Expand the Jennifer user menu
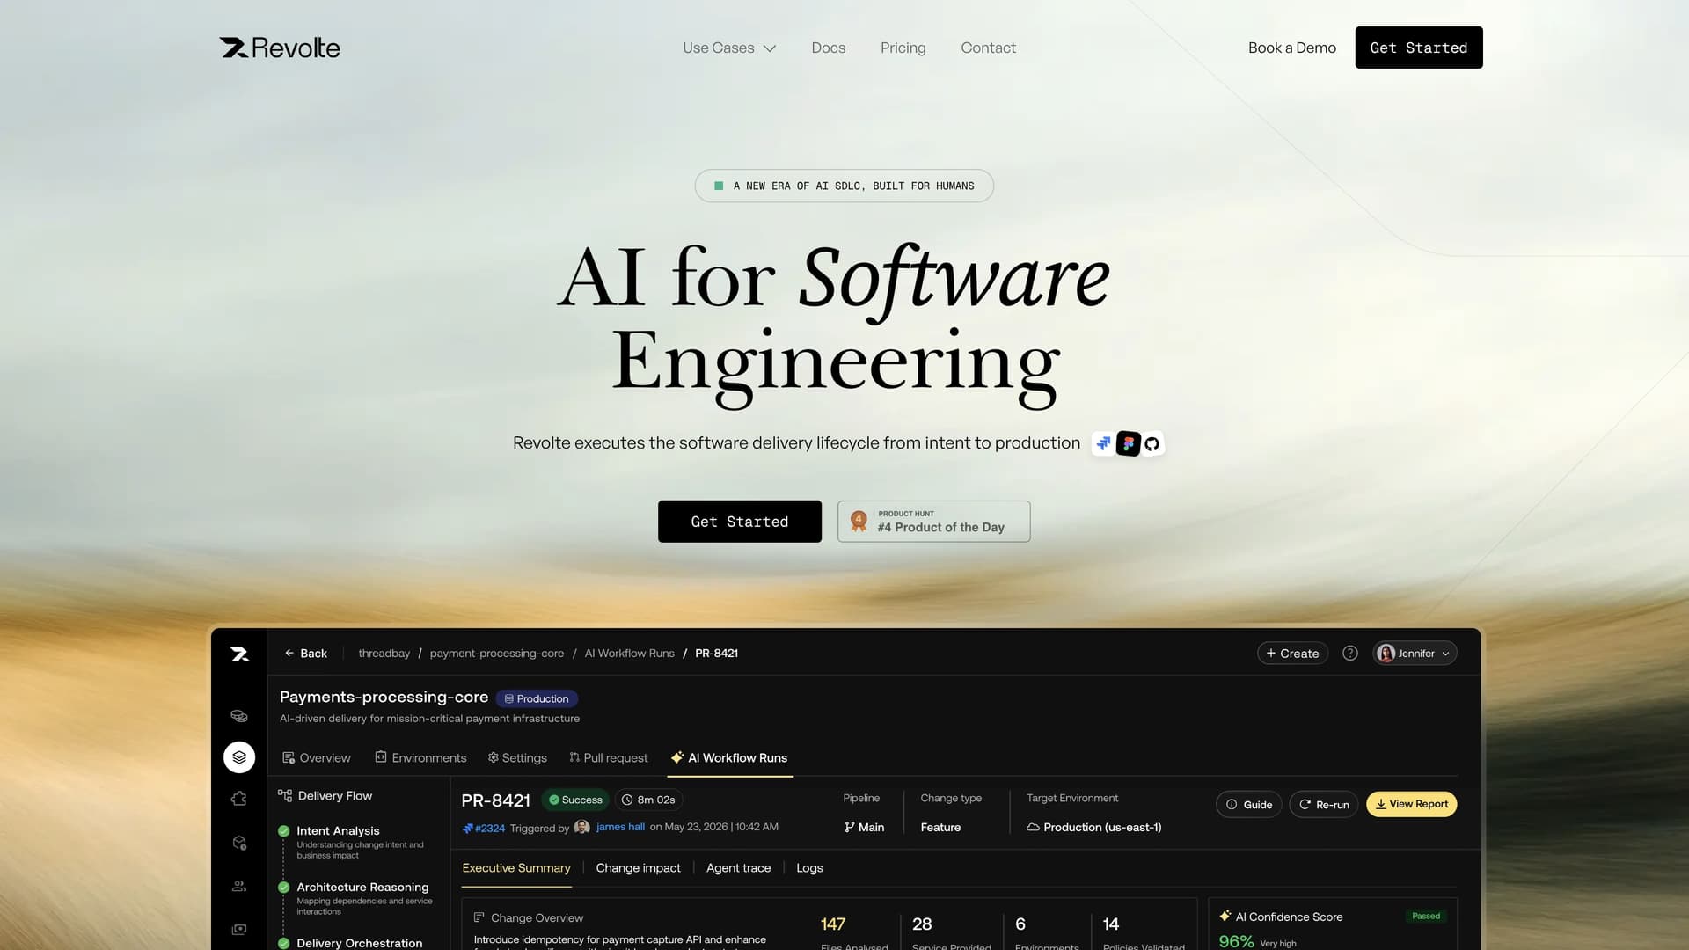The image size is (1689, 950). 1415,653
